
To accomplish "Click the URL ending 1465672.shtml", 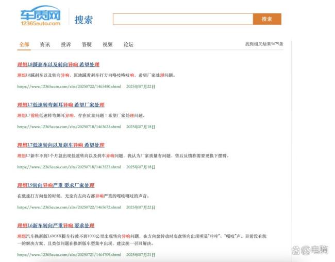I will (69, 207).
